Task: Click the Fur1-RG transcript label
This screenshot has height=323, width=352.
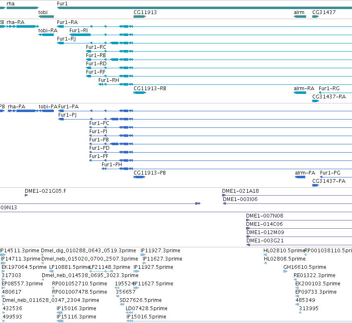Action: coord(329,89)
